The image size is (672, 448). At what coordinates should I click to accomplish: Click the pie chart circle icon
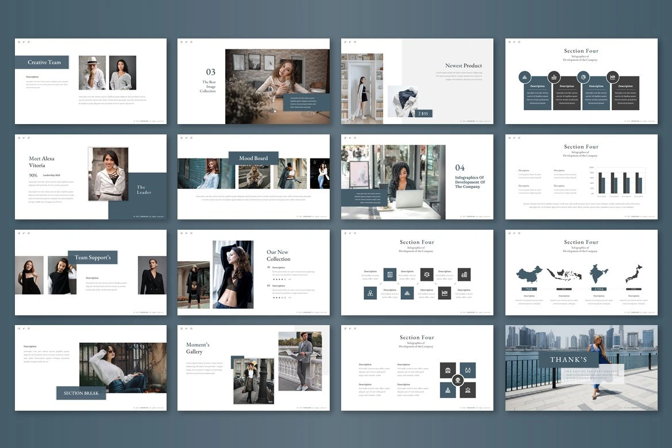coord(583,77)
